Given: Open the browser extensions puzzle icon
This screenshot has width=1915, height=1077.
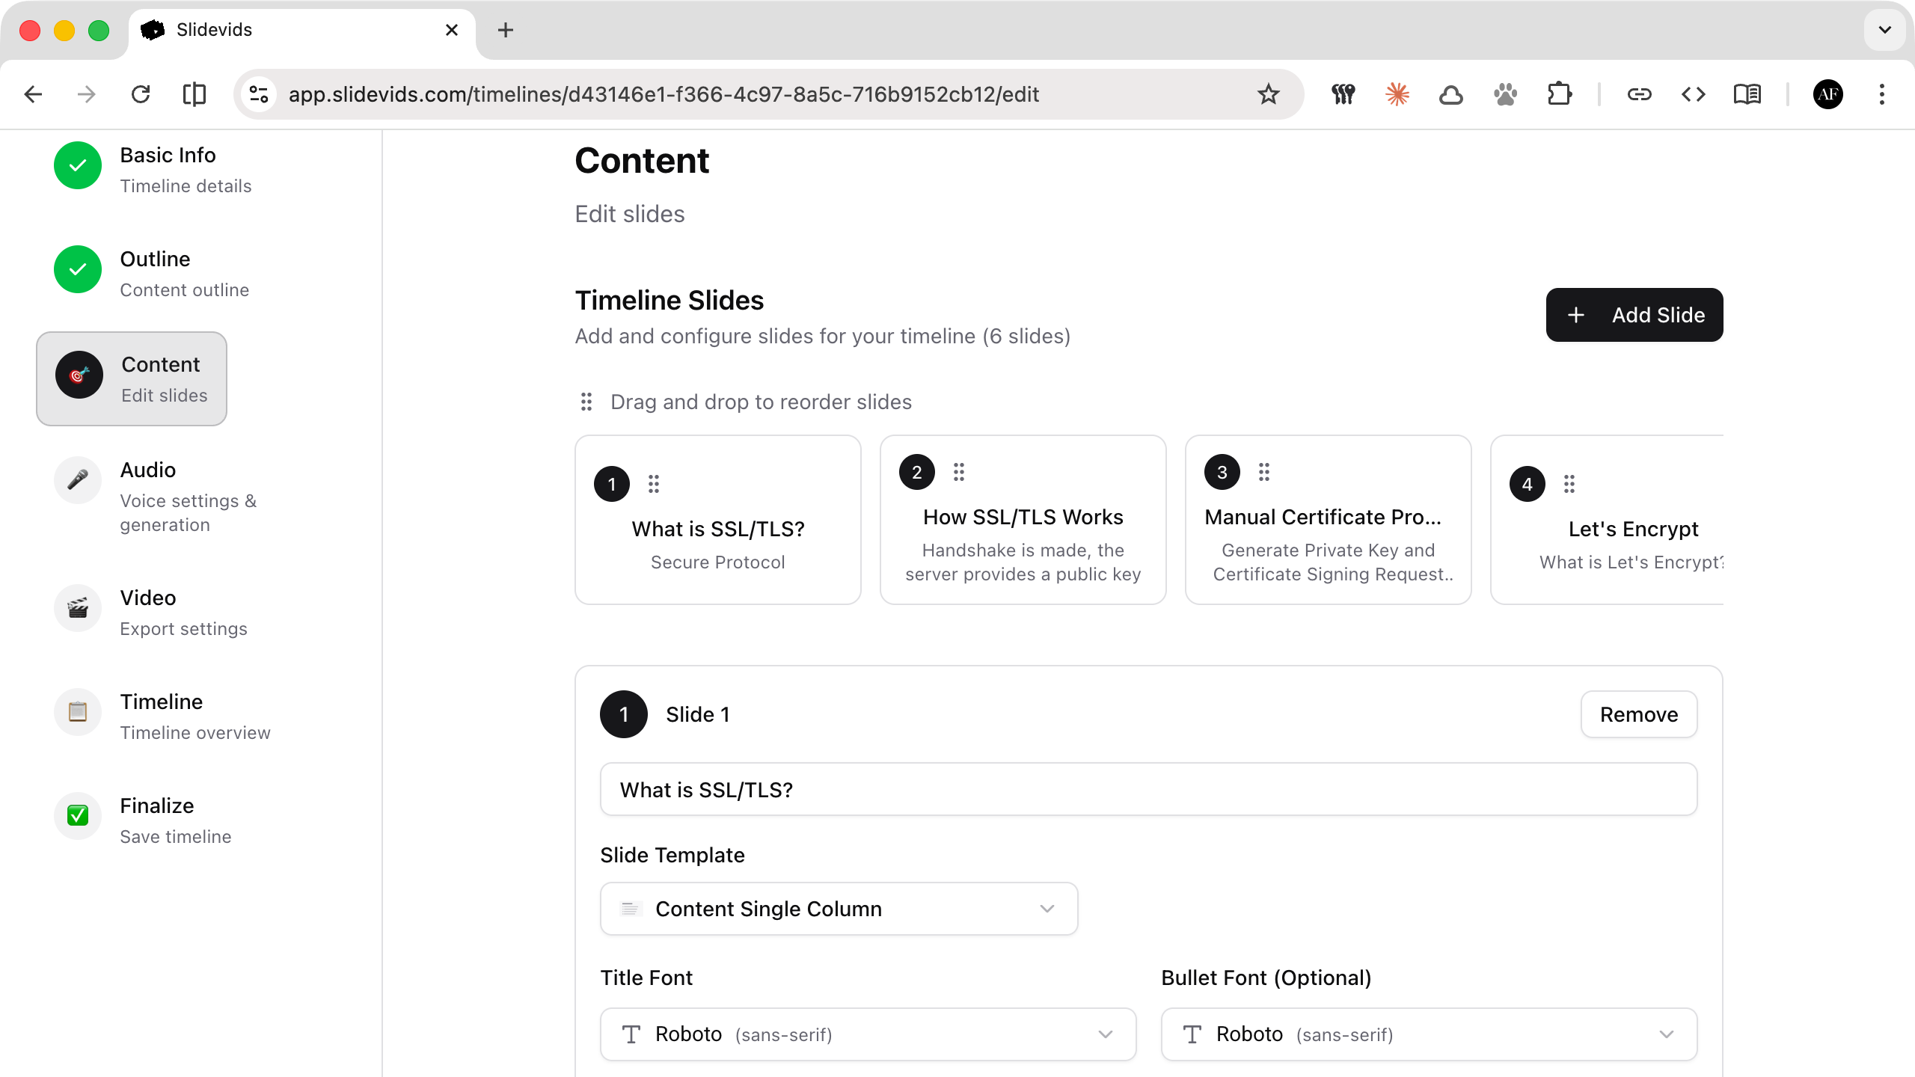Looking at the screenshot, I should (1560, 94).
